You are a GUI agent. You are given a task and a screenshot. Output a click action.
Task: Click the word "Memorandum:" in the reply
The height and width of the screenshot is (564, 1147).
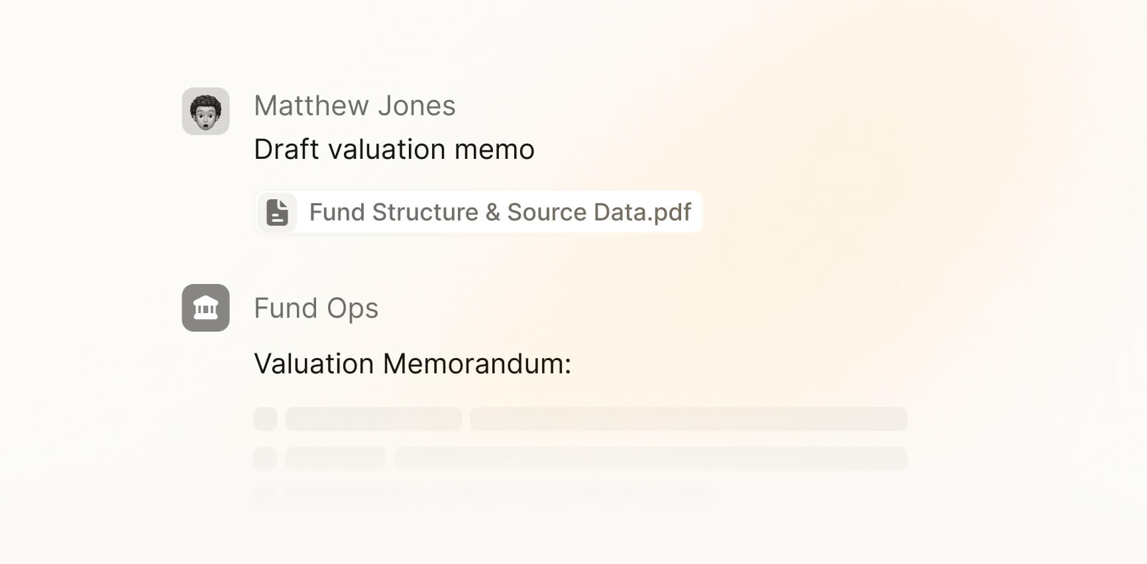[477, 364]
